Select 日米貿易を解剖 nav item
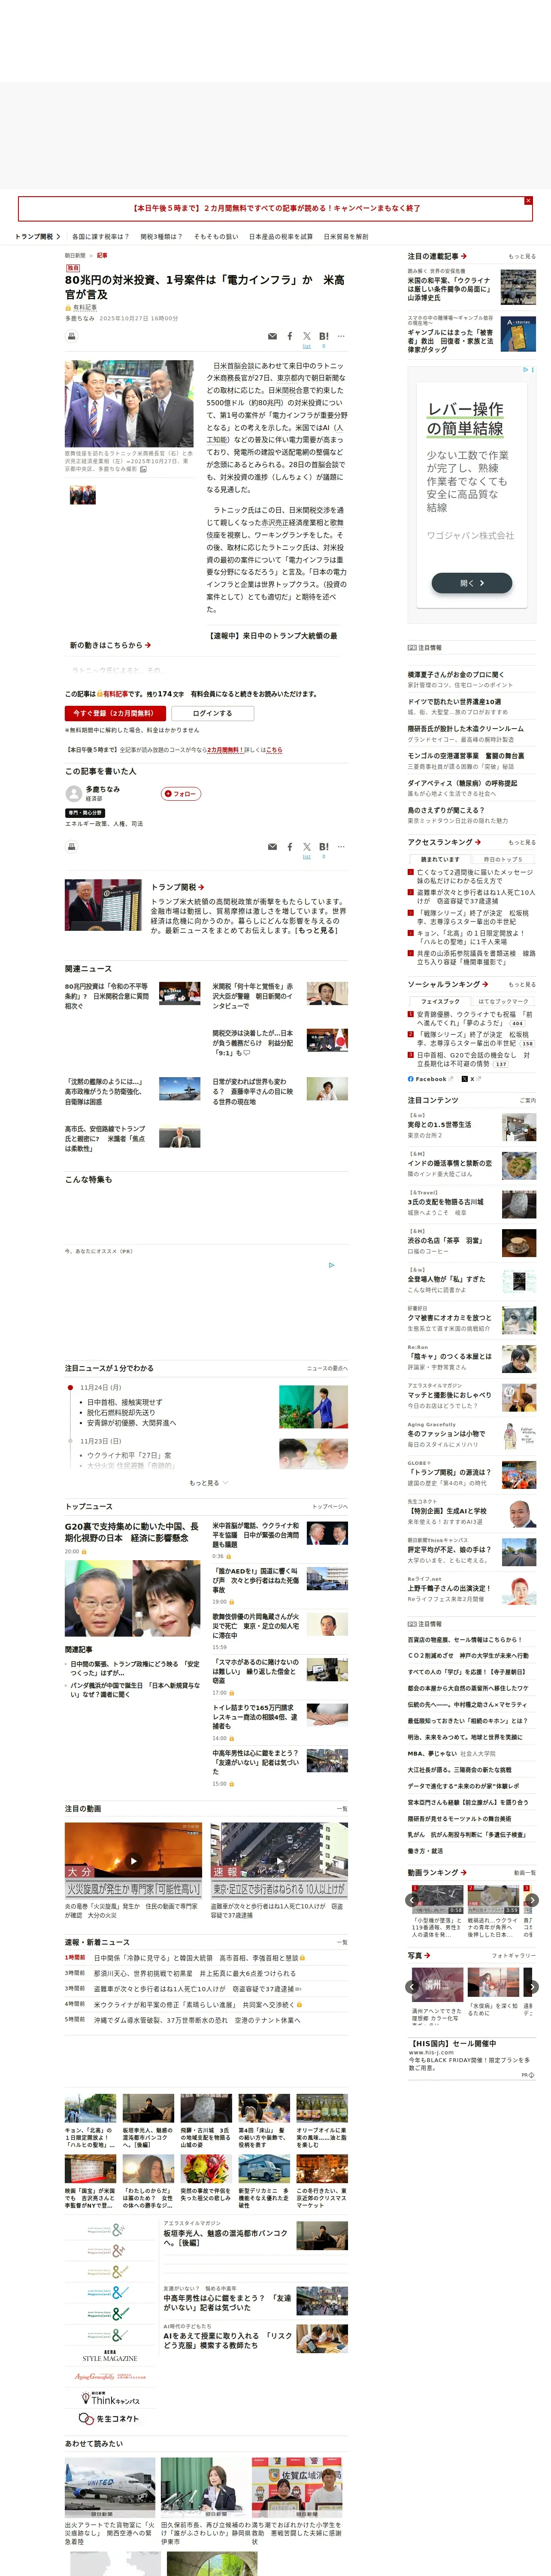 click(x=346, y=237)
